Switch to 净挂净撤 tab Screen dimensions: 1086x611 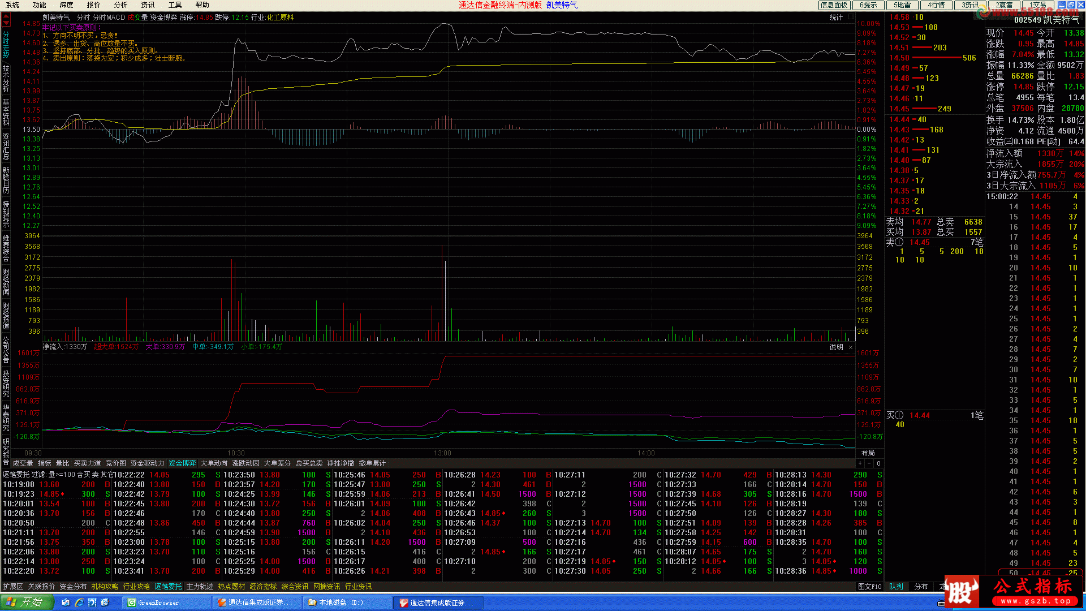pyautogui.click(x=341, y=463)
